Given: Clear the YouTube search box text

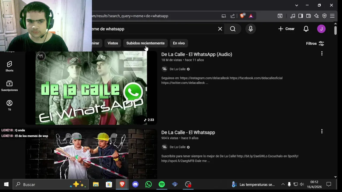Looking at the screenshot, I should (x=220, y=29).
